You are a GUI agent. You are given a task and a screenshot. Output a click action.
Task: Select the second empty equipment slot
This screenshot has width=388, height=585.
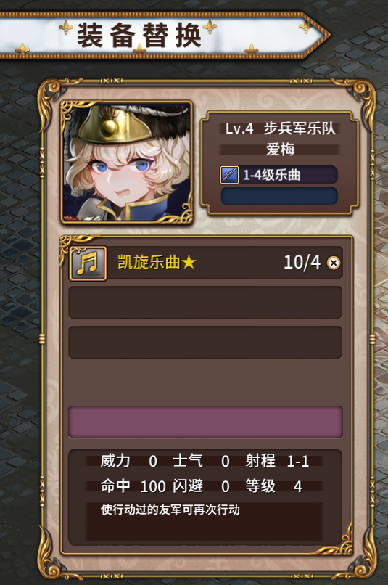click(205, 343)
